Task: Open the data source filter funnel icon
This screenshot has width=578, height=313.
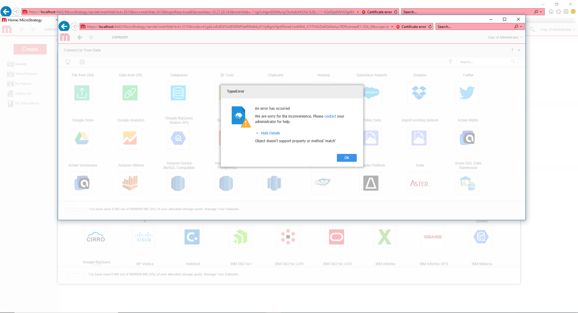Action: tap(450, 62)
